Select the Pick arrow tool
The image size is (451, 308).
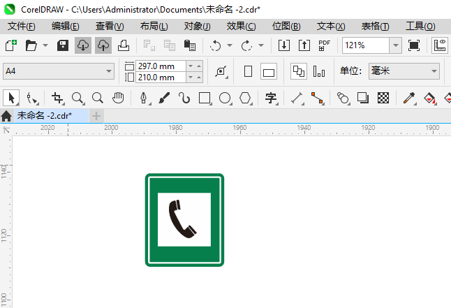click(11, 98)
